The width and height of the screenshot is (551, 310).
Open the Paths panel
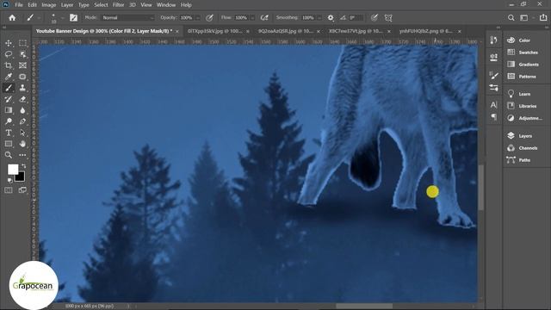tap(518, 160)
